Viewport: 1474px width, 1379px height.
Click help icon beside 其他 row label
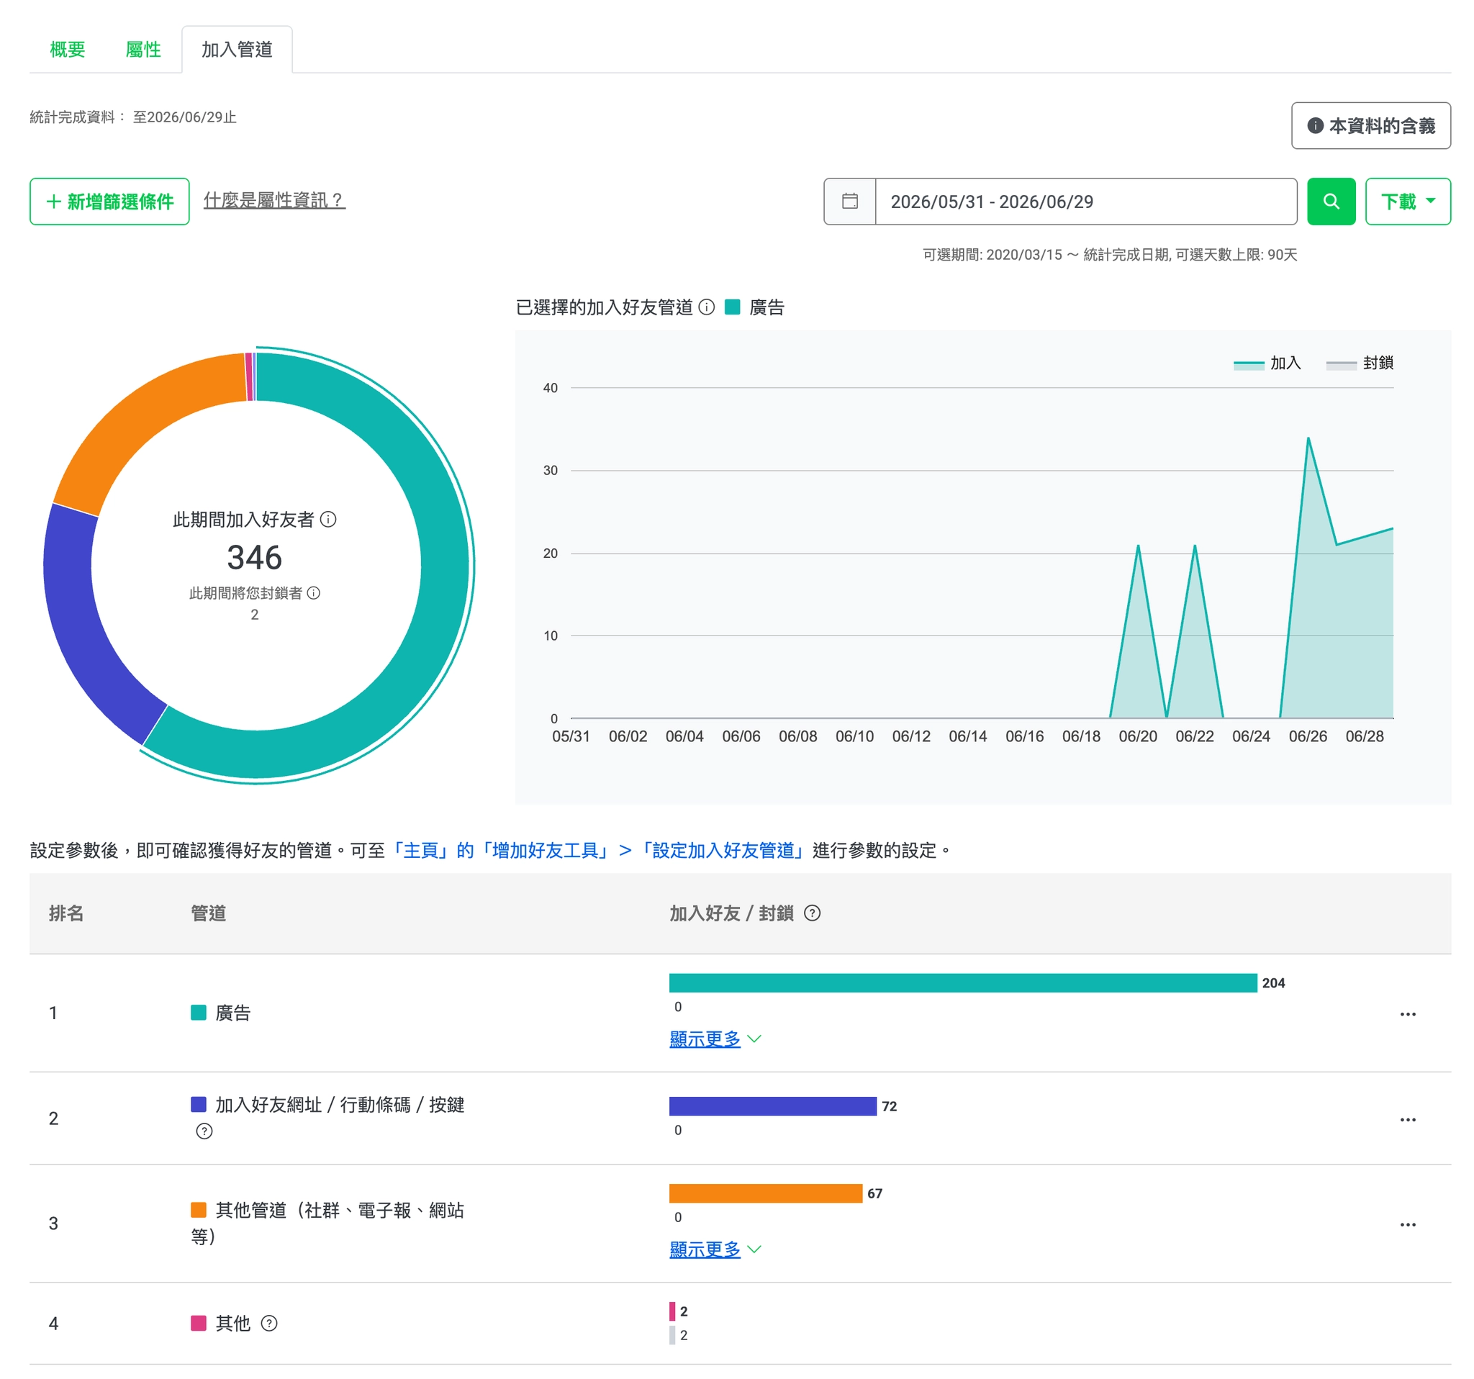pos(269,1324)
